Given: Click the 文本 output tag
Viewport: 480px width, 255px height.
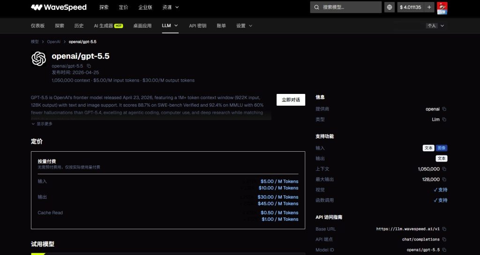Looking at the screenshot, I should coord(442,158).
